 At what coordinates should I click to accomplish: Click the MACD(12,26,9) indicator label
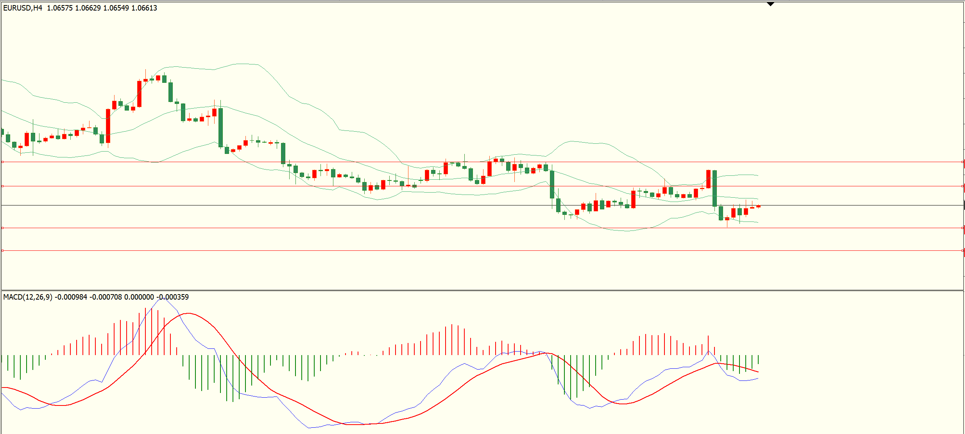28,297
